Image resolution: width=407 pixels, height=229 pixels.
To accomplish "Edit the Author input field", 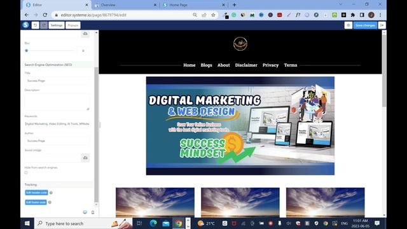I will (x=57, y=141).
